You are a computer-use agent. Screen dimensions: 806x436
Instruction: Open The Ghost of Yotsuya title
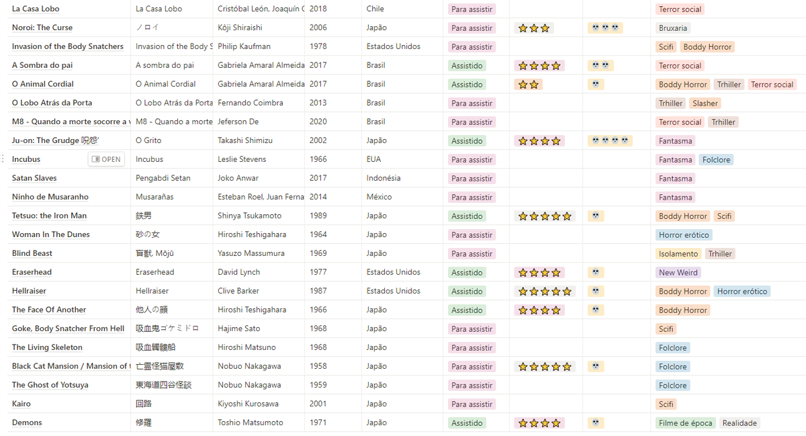point(50,385)
